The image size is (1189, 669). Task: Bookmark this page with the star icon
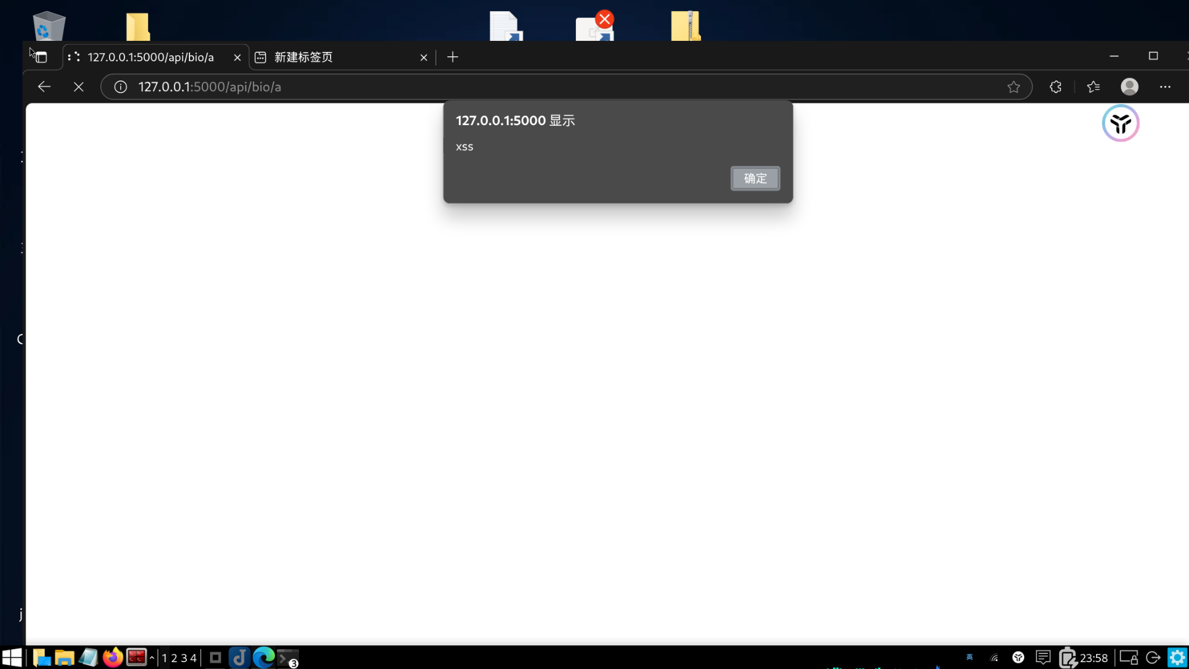click(x=1014, y=87)
